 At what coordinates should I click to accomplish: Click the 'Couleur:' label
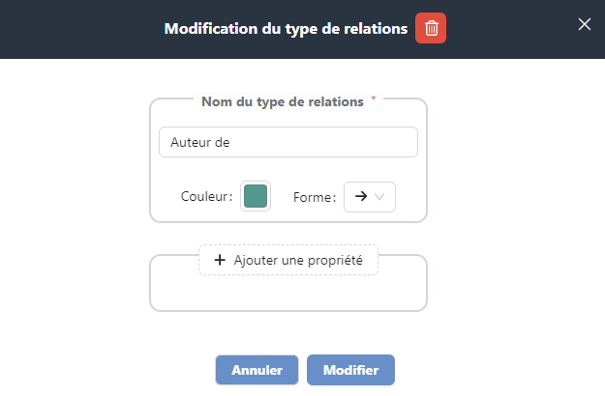click(x=207, y=197)
